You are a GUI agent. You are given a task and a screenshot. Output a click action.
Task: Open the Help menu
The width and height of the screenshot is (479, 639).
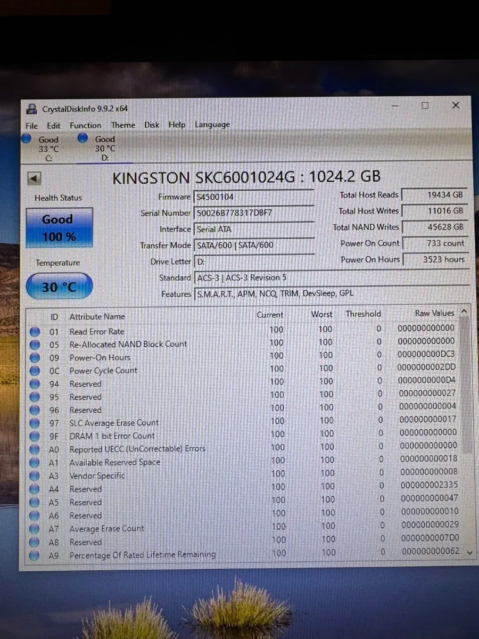coord(177,125)
